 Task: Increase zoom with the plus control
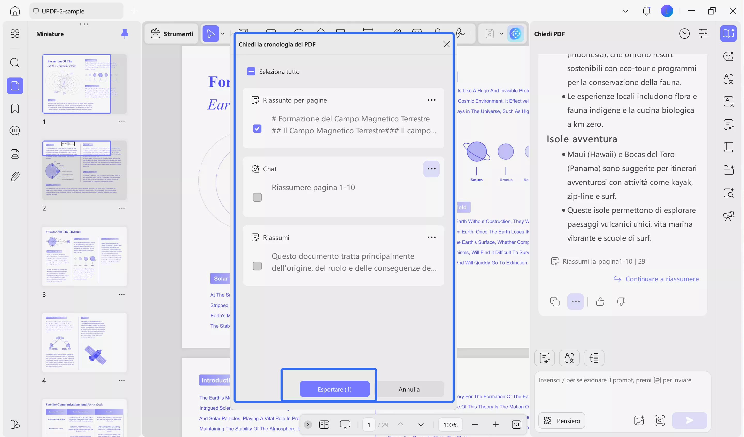495,425
